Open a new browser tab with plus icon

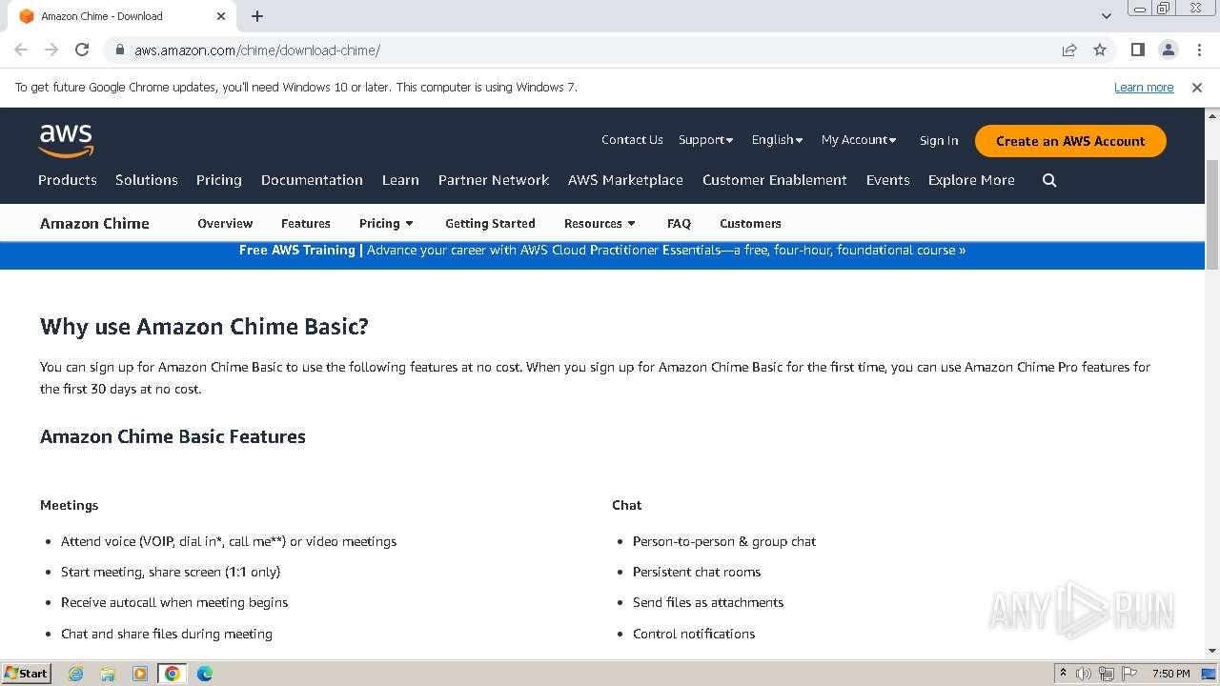click(257, 16)
